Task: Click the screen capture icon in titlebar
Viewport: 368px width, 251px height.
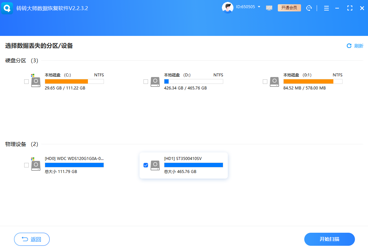Action: point(269,8)
